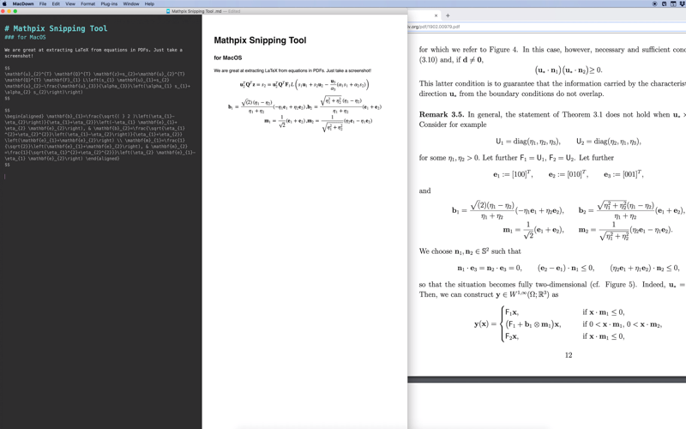Open the Apple menu
This screenshot has height=429, width=686.
(x=4, y=3)
